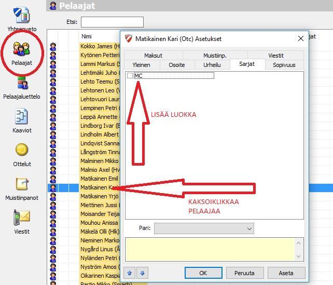Click the shield icon in dialog title
333x285 pixels.
[x=129, y=38]
